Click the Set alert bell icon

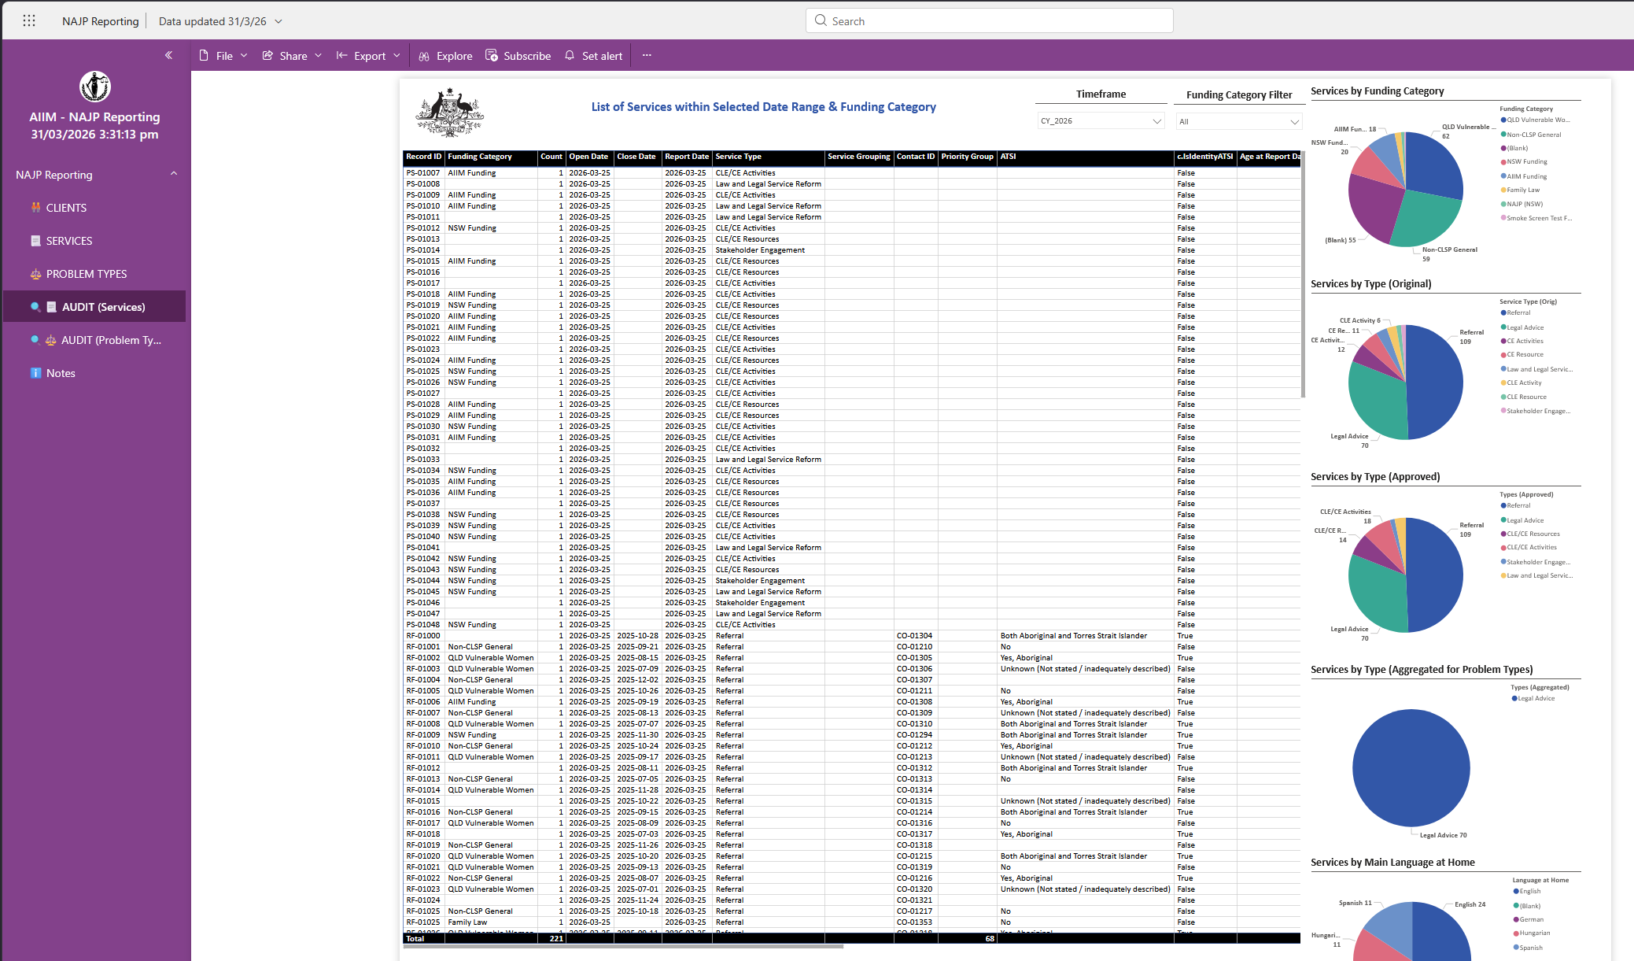coord(570,56)
